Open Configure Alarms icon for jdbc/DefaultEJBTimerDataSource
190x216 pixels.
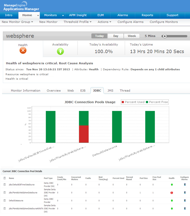185,185
